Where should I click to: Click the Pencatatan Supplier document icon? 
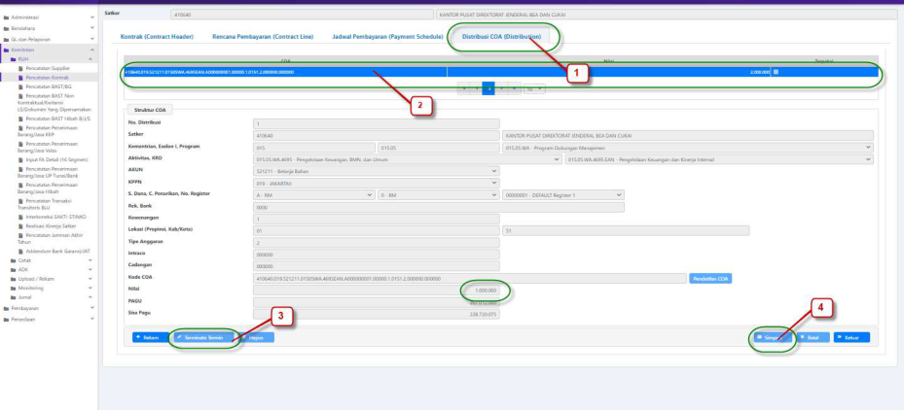(22, 68)
